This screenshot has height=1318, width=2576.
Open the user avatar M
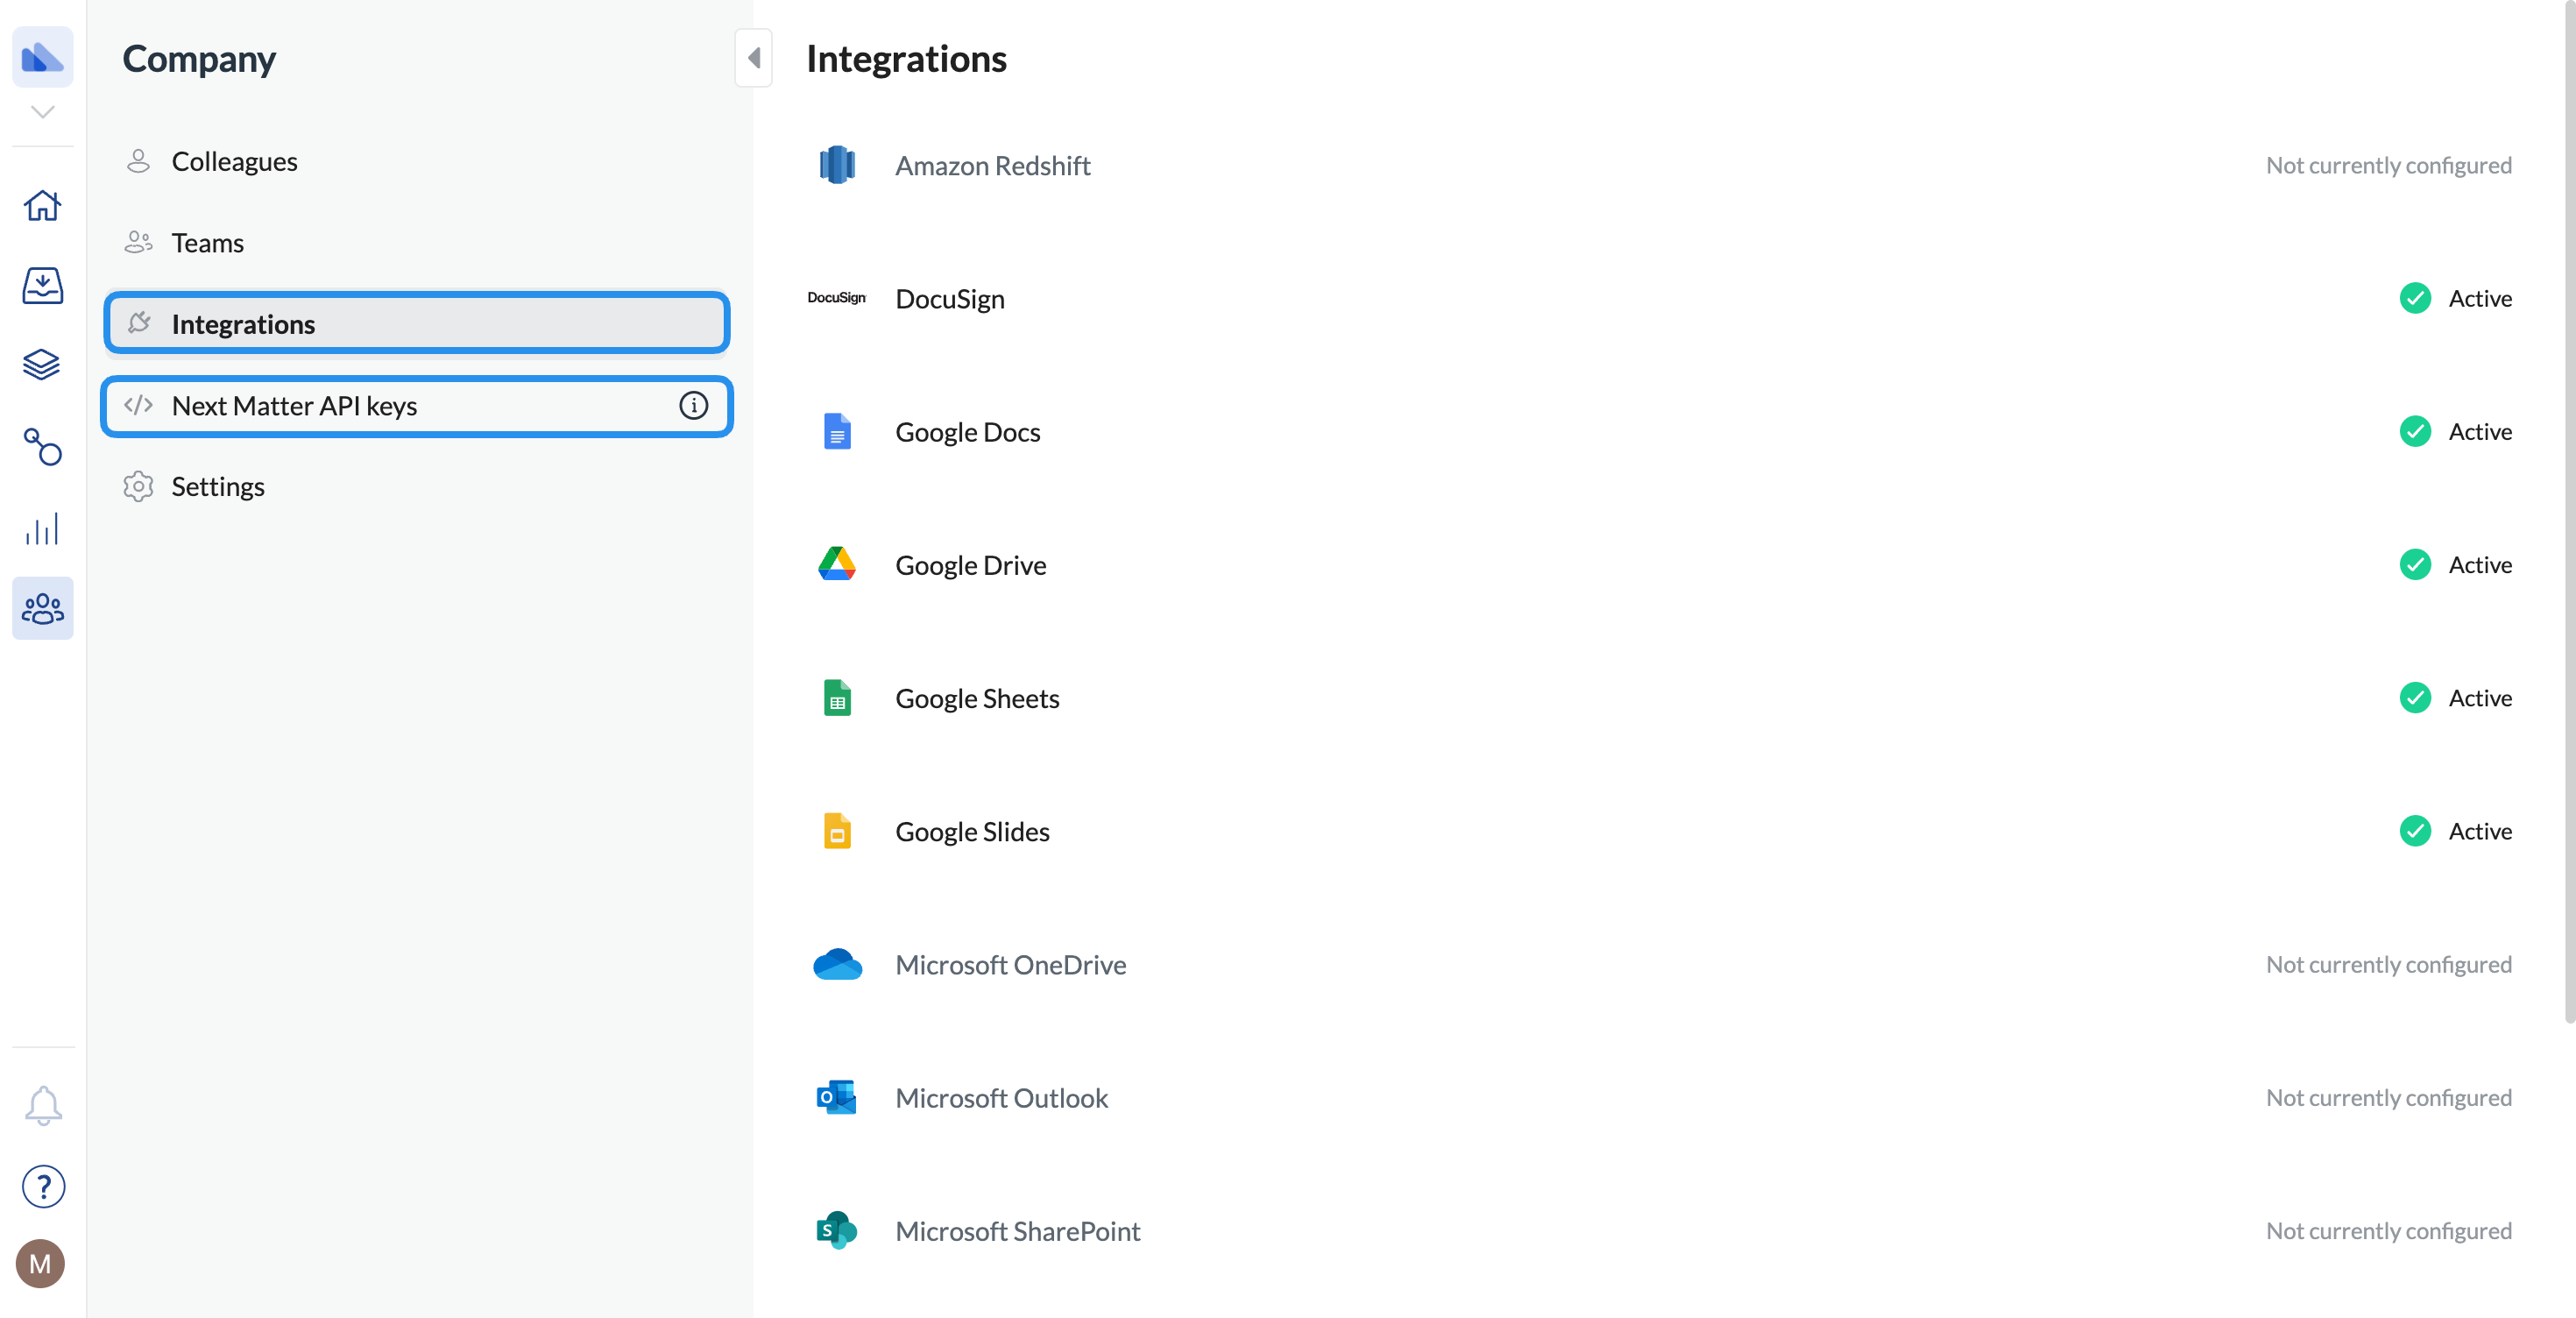[40, 1264]
